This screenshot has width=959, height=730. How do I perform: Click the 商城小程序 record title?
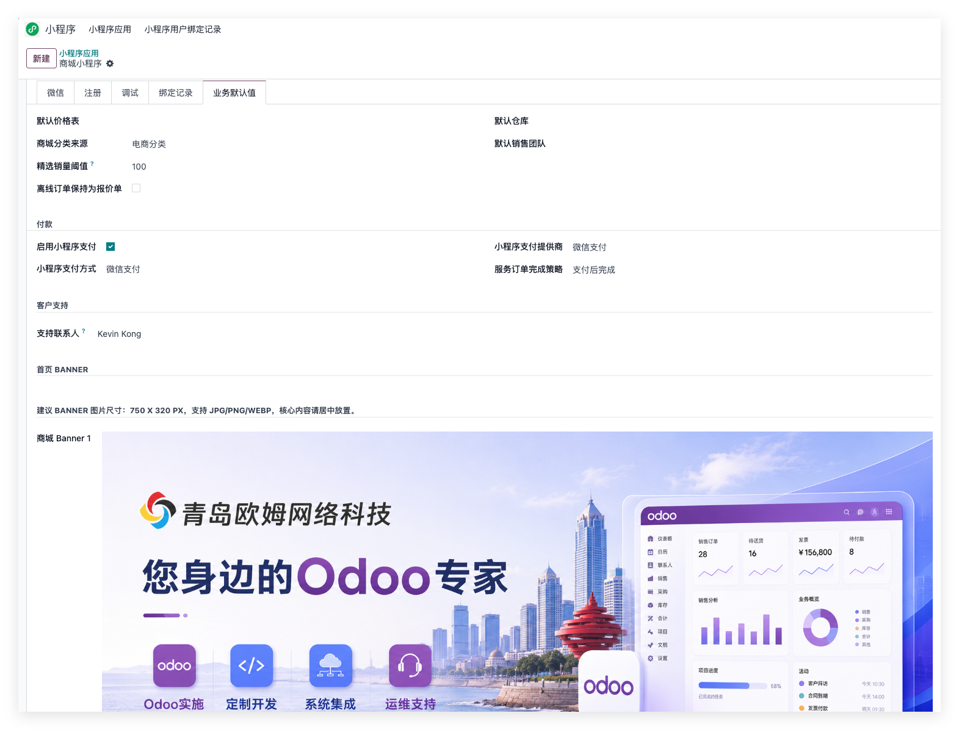(81, 63)
